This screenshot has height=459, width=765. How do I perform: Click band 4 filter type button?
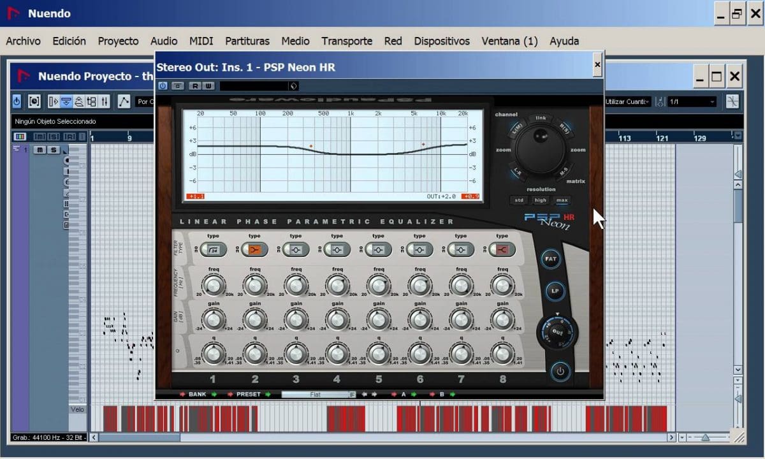(337, 249)
